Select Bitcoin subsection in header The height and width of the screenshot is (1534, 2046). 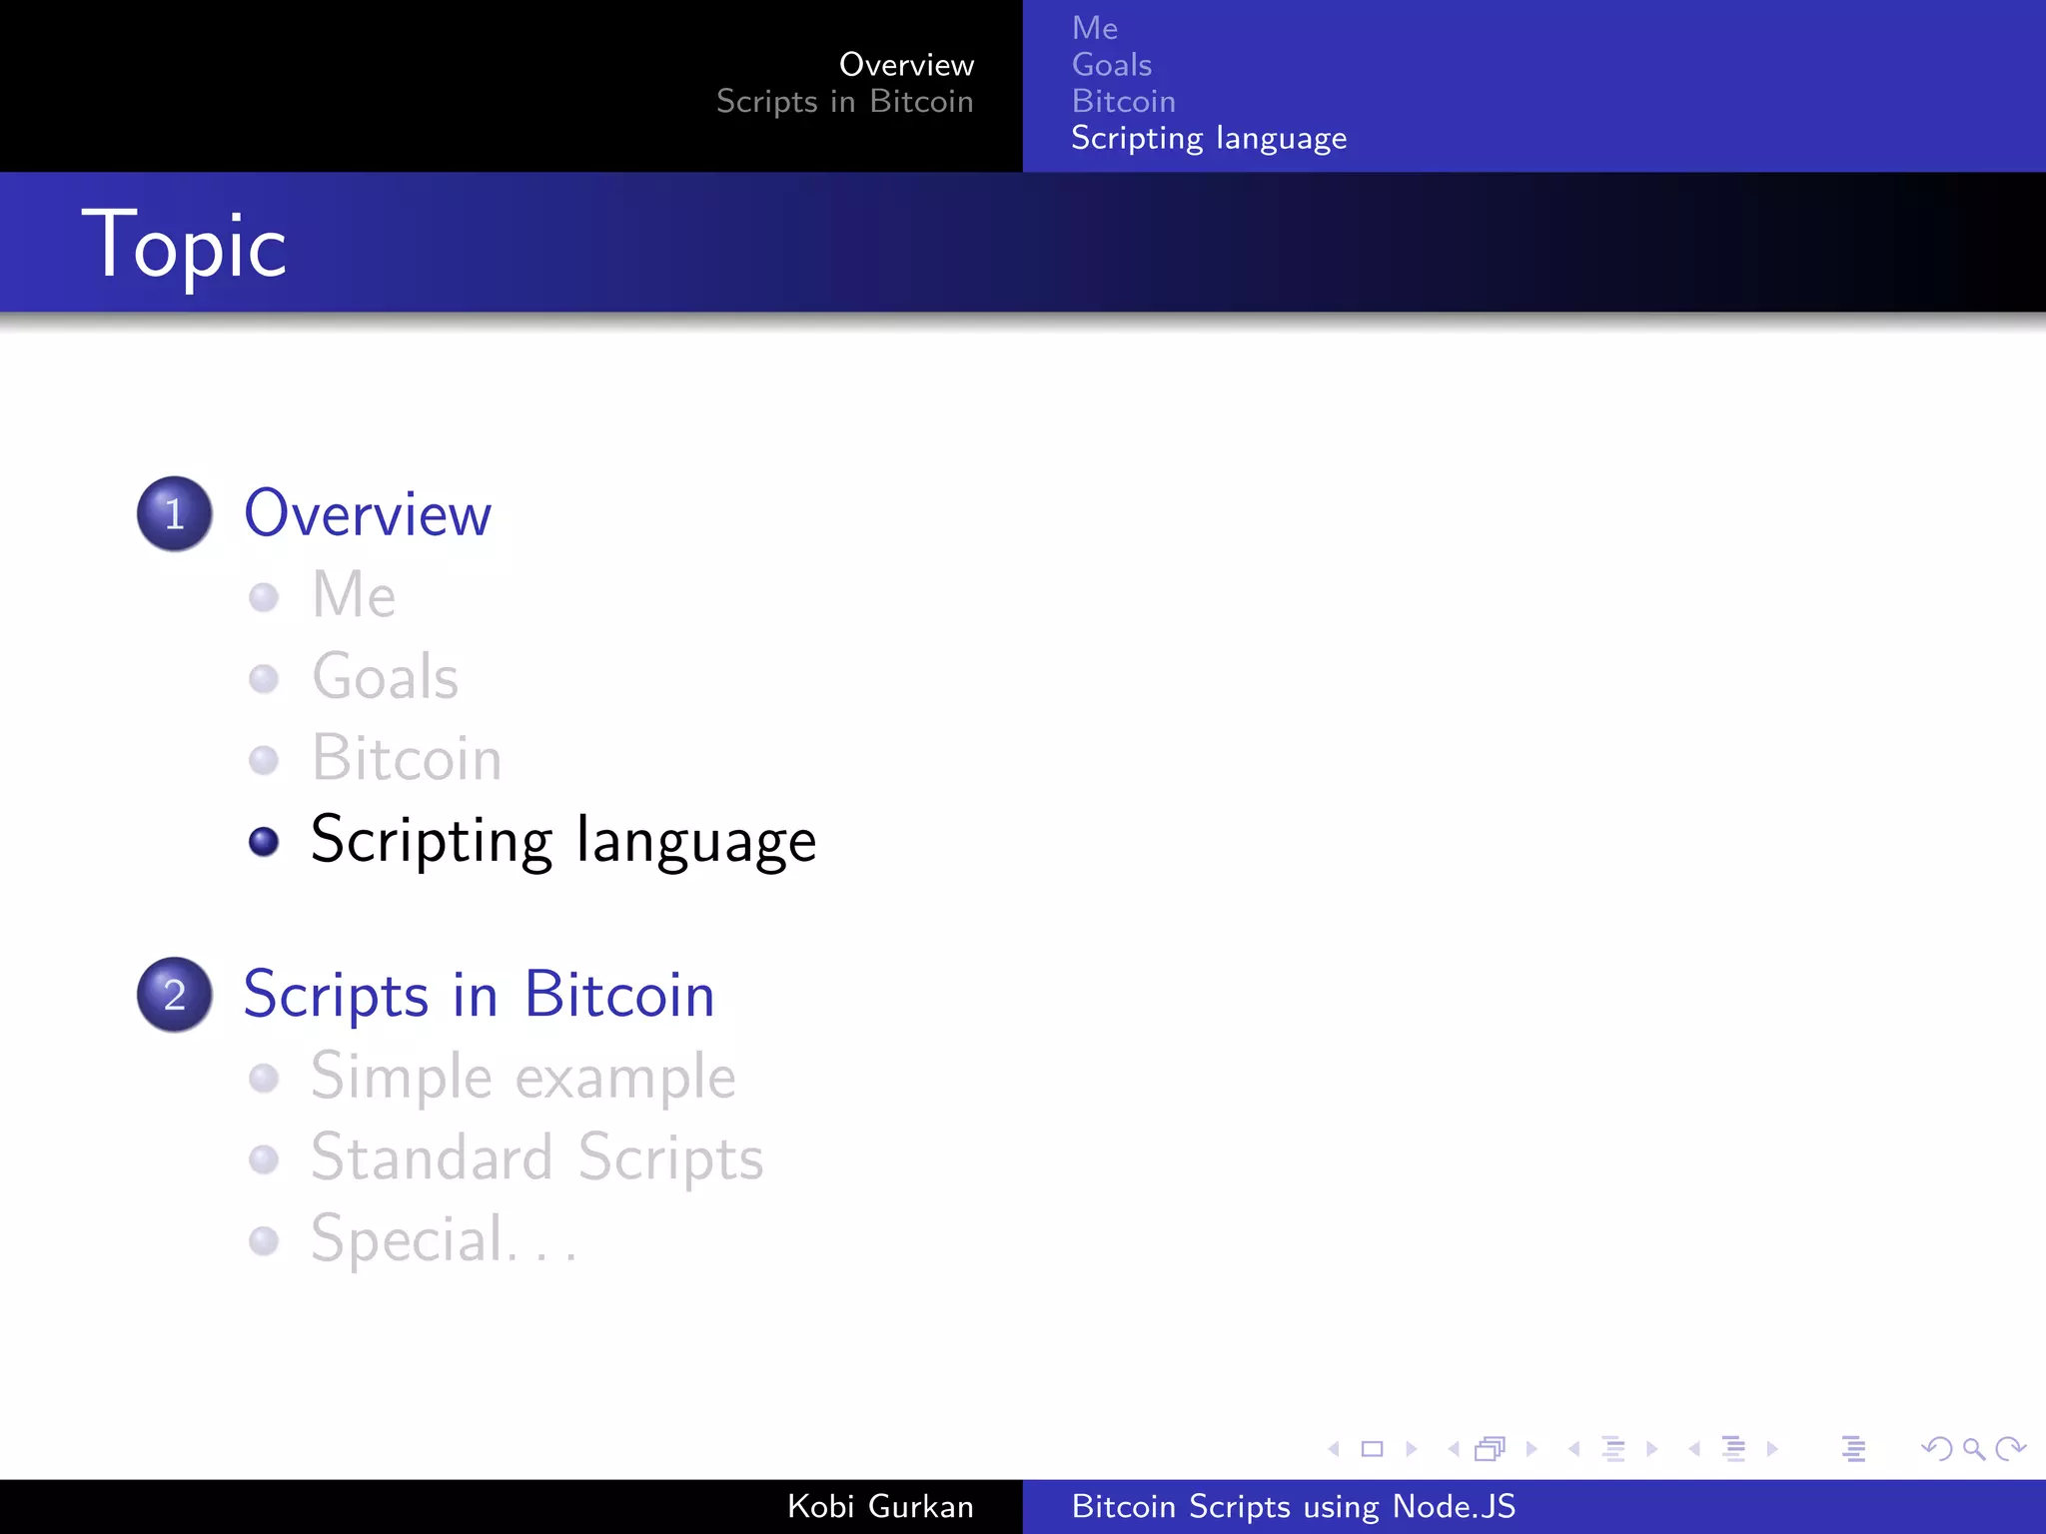[x=1124, y=102]
